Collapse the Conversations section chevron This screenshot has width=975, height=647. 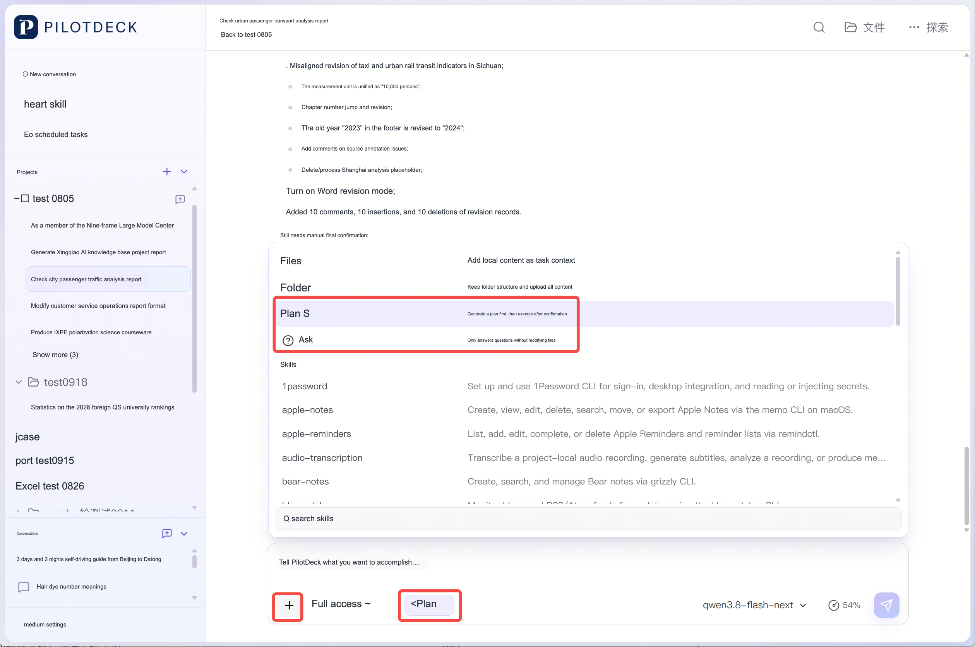(184, 534)
